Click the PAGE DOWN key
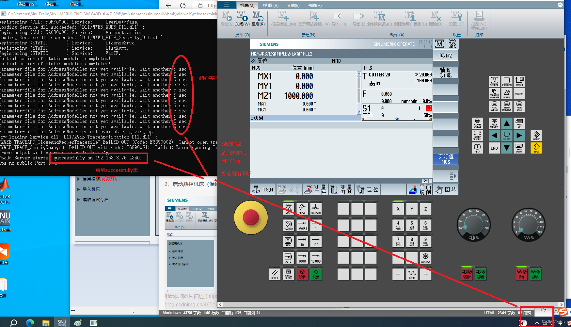This screenshot has height=327, width=571. click(x=519, y=148)
